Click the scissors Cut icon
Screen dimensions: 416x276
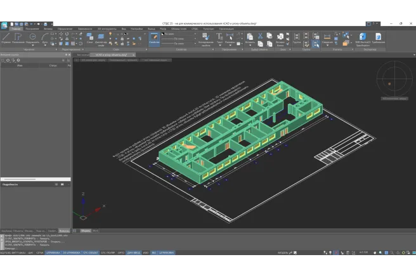click(x=260, y=36)
